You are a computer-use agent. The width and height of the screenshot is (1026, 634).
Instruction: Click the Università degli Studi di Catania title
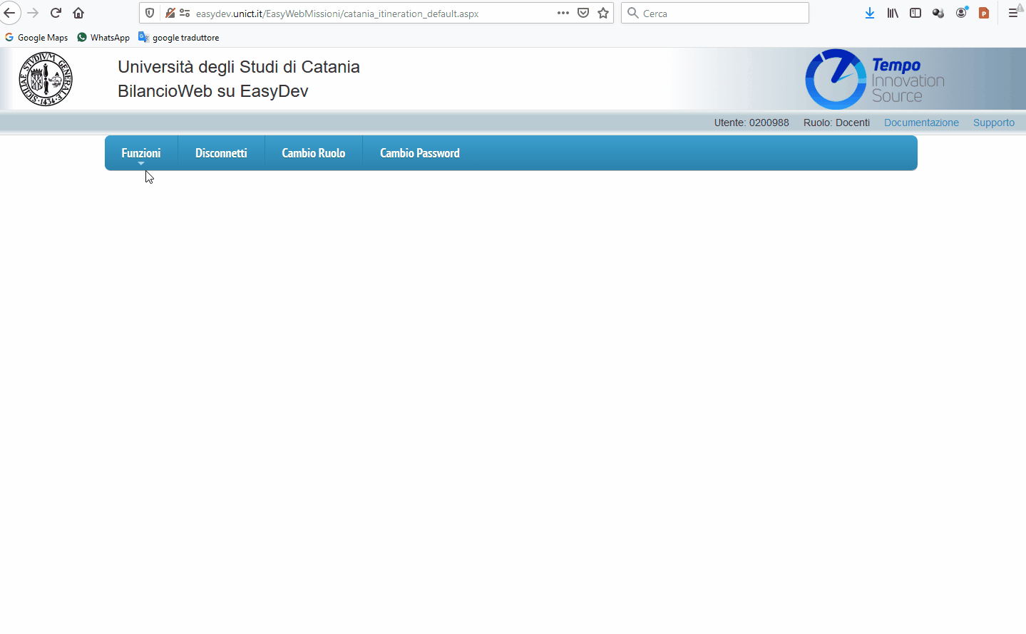(239, 67)
